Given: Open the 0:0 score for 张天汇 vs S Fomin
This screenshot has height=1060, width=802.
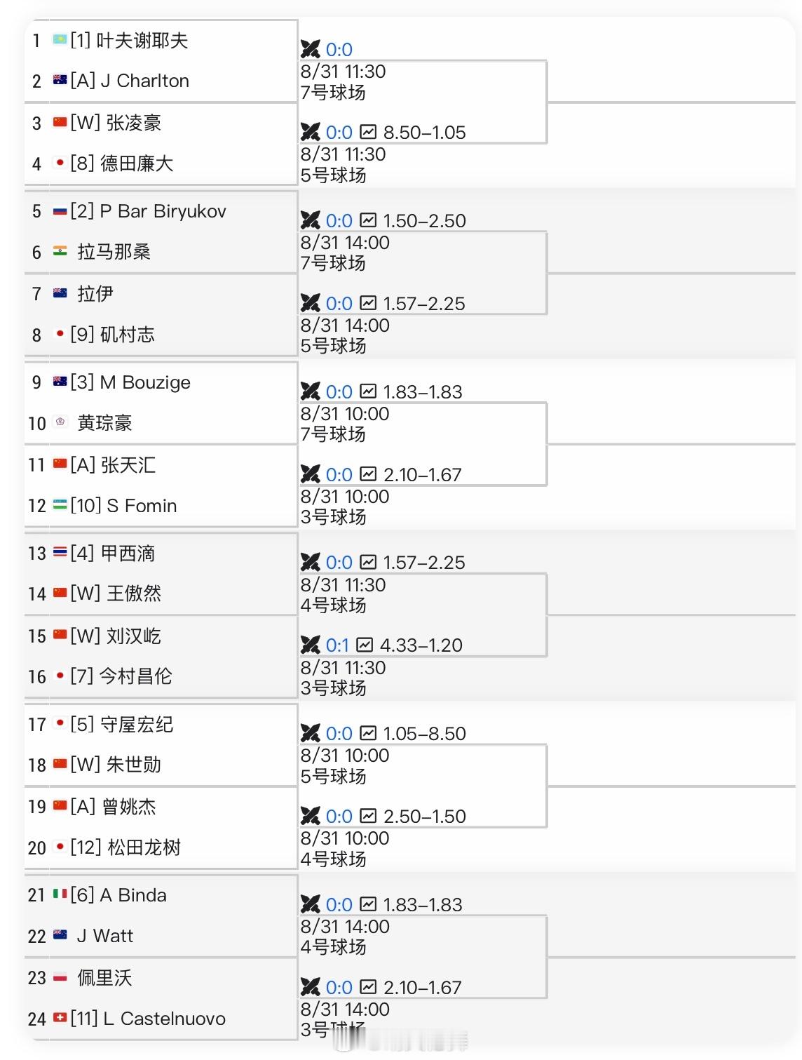Looking at the screenshot, I should pos(339,474).
